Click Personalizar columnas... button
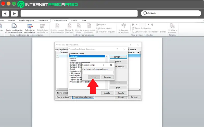 (x=83, y=97)
